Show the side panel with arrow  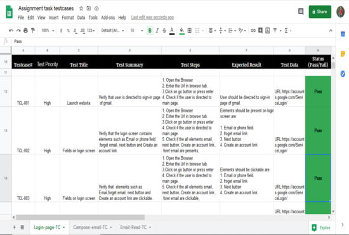pyautogui.click(x=343, y=225)
